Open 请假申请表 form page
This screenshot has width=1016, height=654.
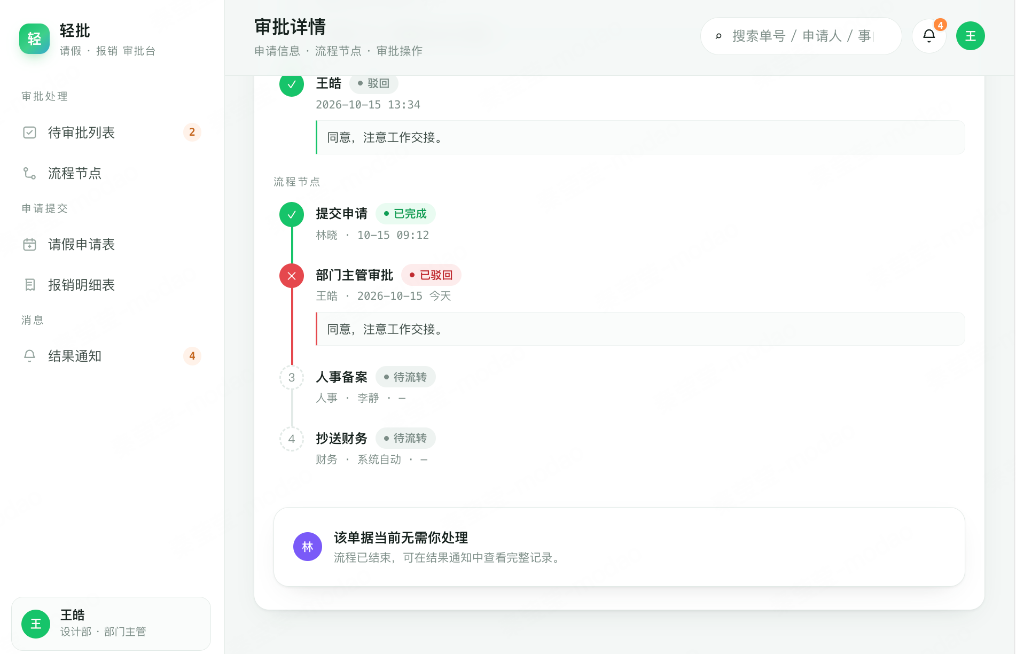pyautogui.click(x=111, y=244)
